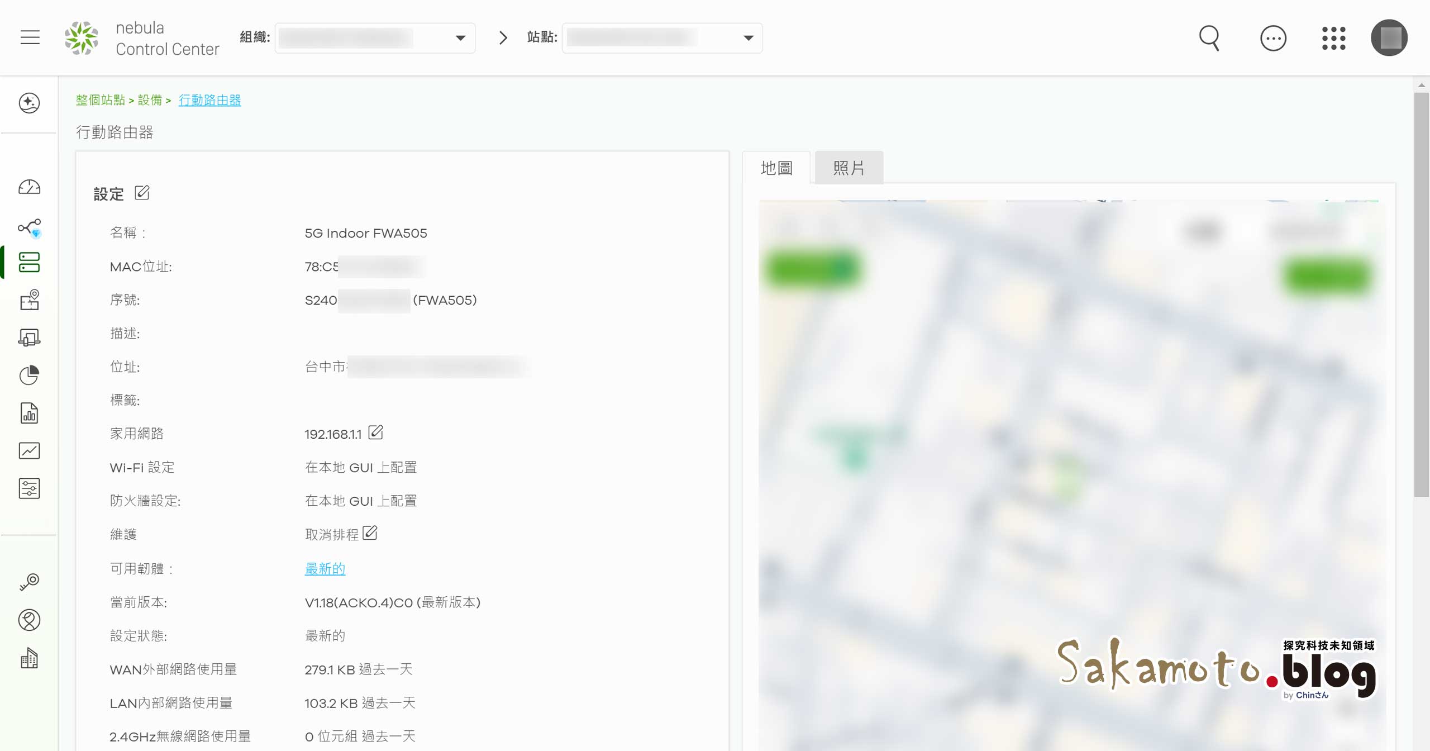Select the devices server icon in sidebar
This screenshot has height=751, width=1430.
[x=29, y=262]
